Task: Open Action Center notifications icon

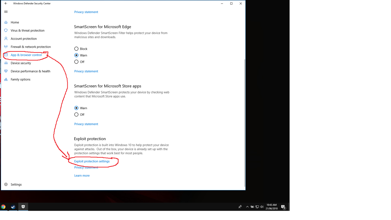Action: click(283, 207)
